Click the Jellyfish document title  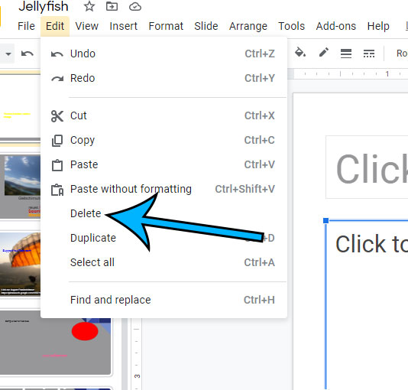click(x=44, y=6)
